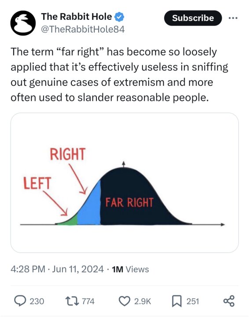
Task: Click the 251 bookmarks count
Action: pos(193,302)
